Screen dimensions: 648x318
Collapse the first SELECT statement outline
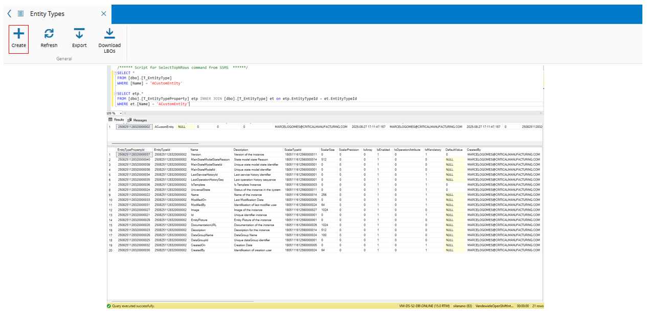[x=116, y=73]
